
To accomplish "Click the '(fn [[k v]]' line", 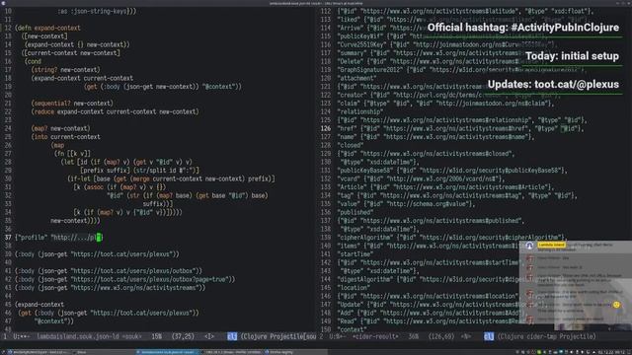I will 72,154.
